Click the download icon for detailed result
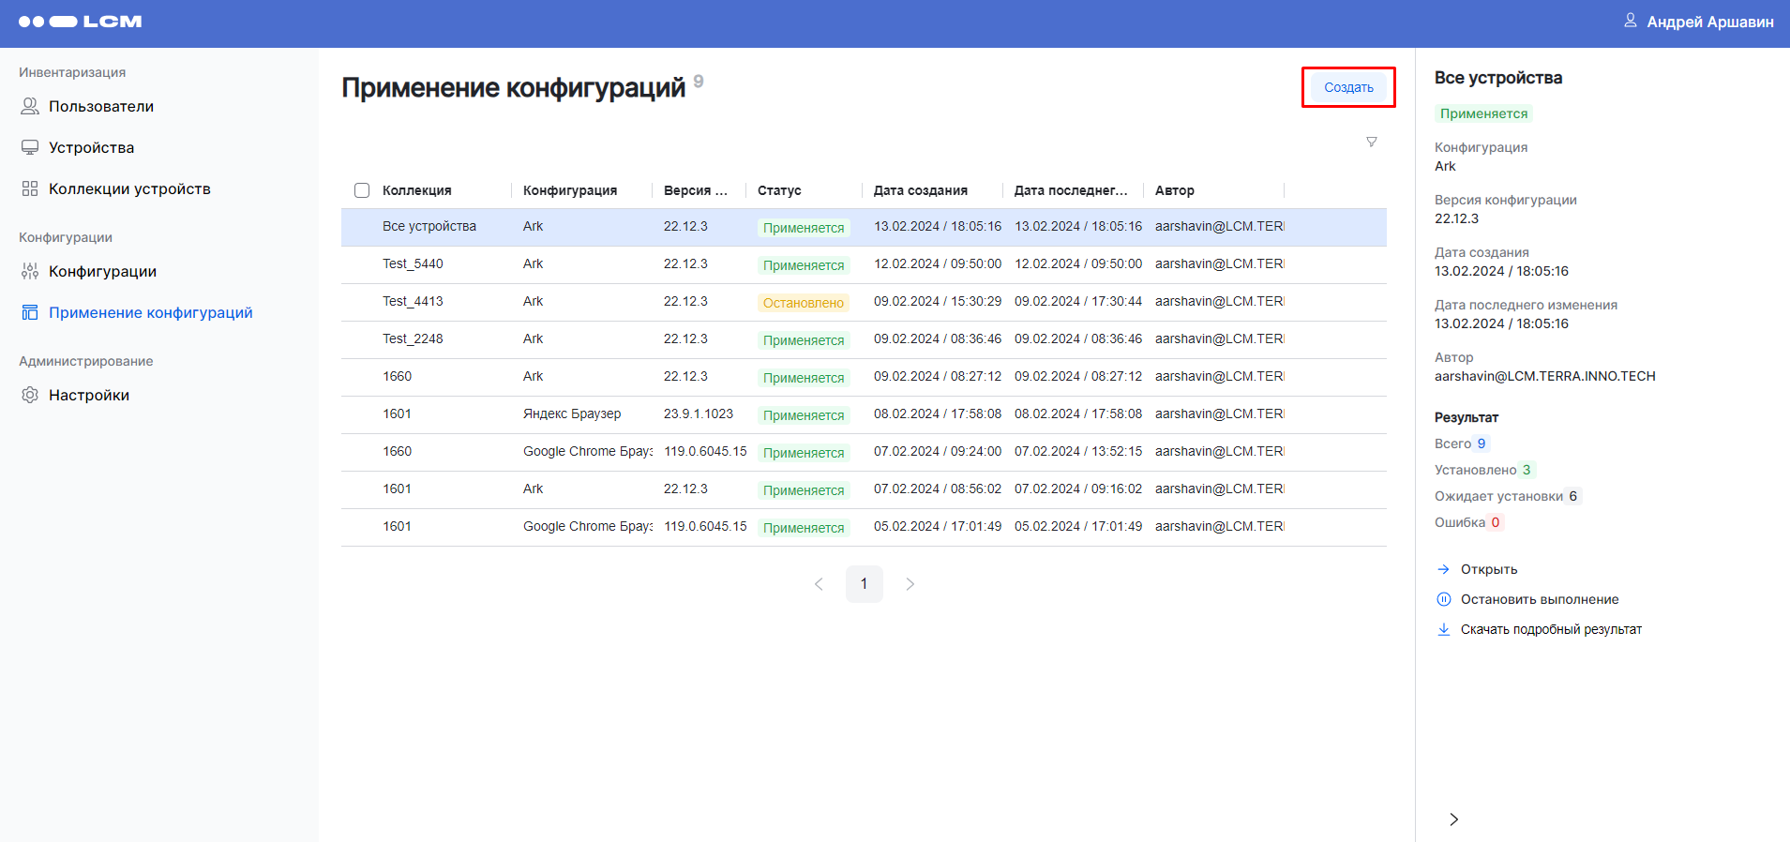1790x842 pixels. [x=1444, y=629]
